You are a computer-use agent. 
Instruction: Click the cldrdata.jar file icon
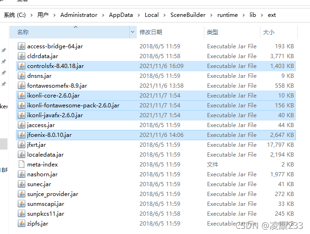pos(22,56)
